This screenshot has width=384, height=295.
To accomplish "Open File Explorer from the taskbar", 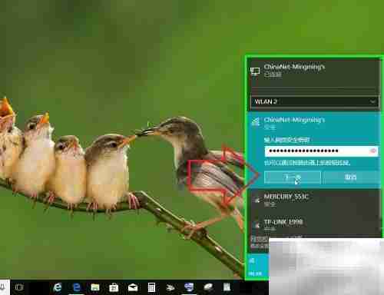I will coord(95,287).
